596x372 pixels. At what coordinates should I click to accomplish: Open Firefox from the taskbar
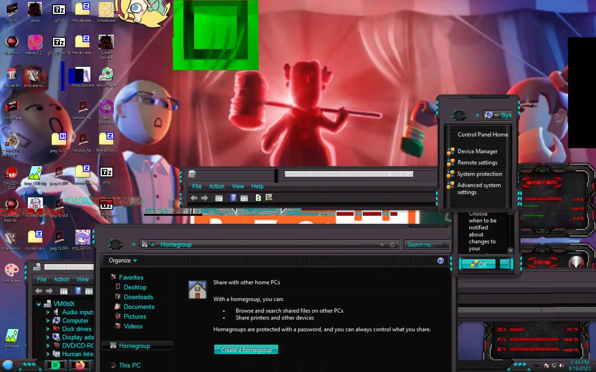[80, 365]
